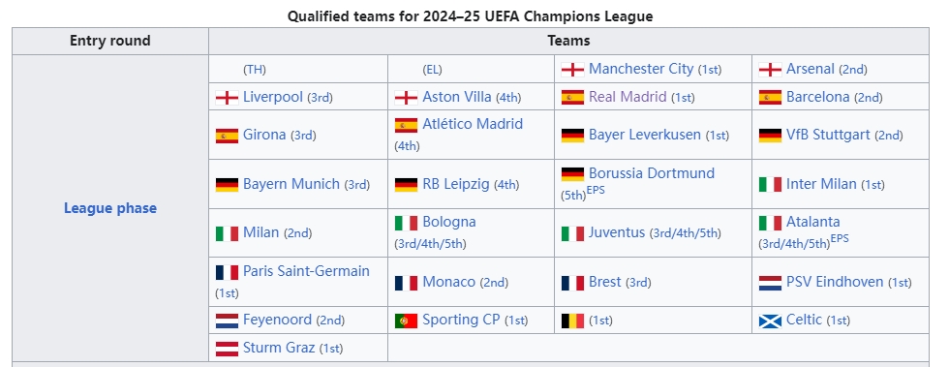Click Portugal flag beside Sporting CP
Viewport: 949px width, 367px height.
pos(406,321)
